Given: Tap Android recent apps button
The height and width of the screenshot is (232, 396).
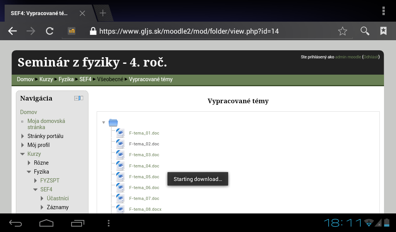Looking at the screenshot, I should click(x=77, y=223).
